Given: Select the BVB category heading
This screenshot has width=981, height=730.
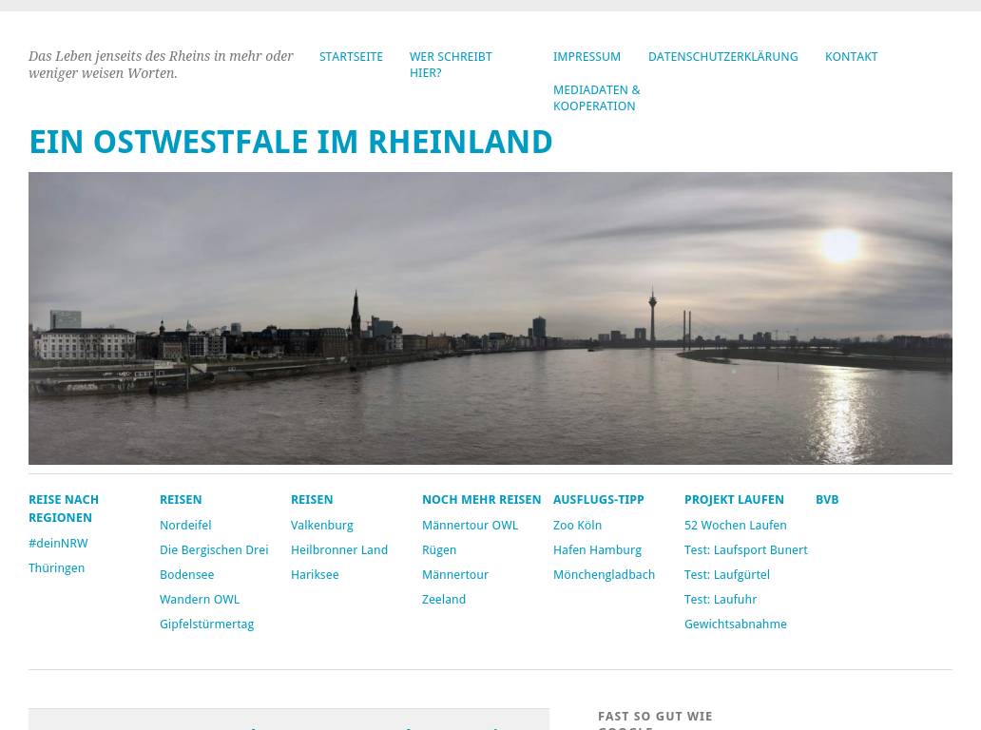Looking at the screenshot, I should click(x=827, y=500).
